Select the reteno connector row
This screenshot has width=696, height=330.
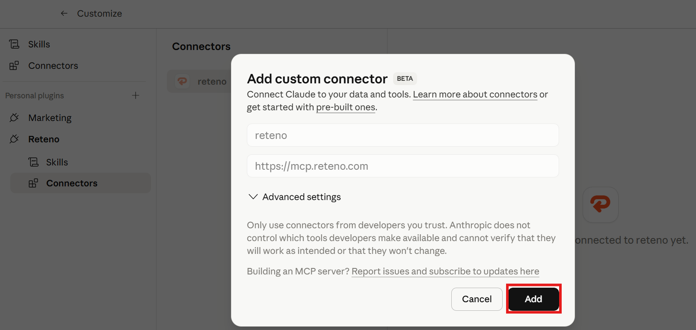pos(199,81)
